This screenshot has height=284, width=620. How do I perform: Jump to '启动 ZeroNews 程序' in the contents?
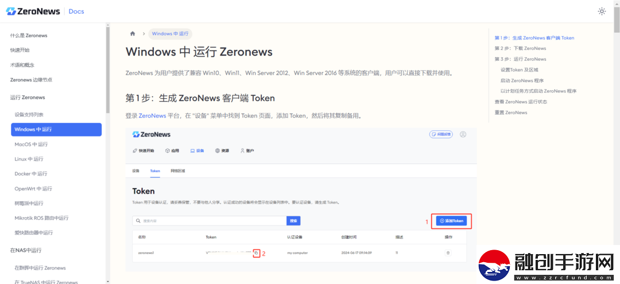(x=521, y=80)
